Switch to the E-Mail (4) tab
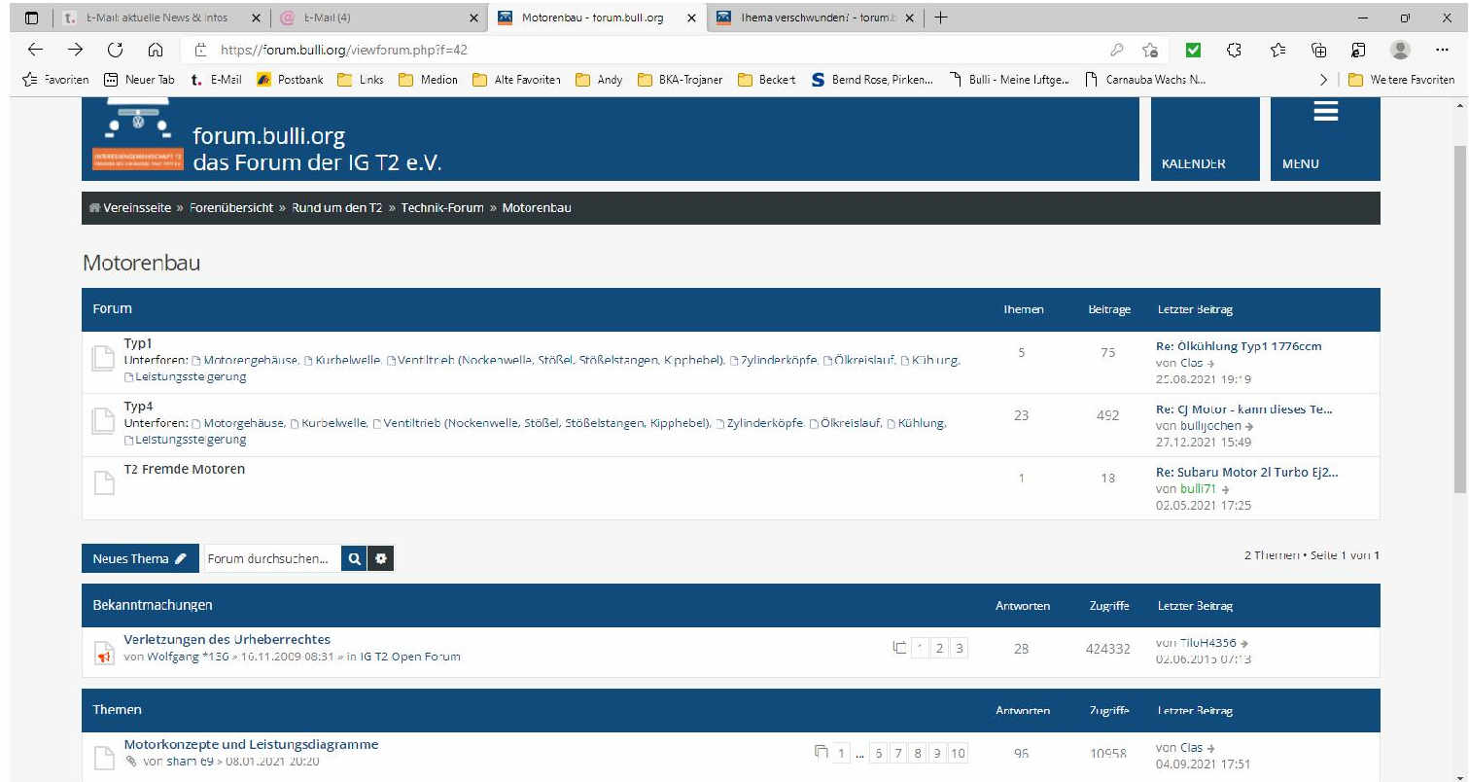1469x782 pixels. coord(372,18)
